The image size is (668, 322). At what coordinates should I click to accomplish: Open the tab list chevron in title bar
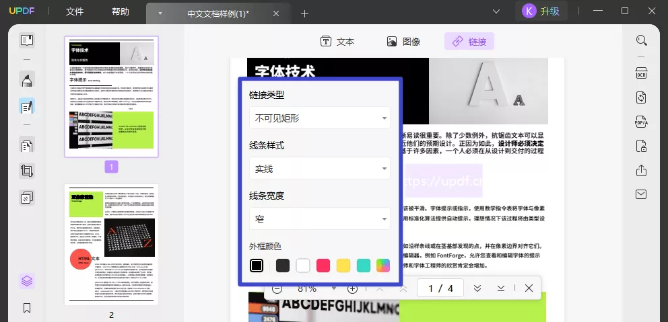point(496,11)
